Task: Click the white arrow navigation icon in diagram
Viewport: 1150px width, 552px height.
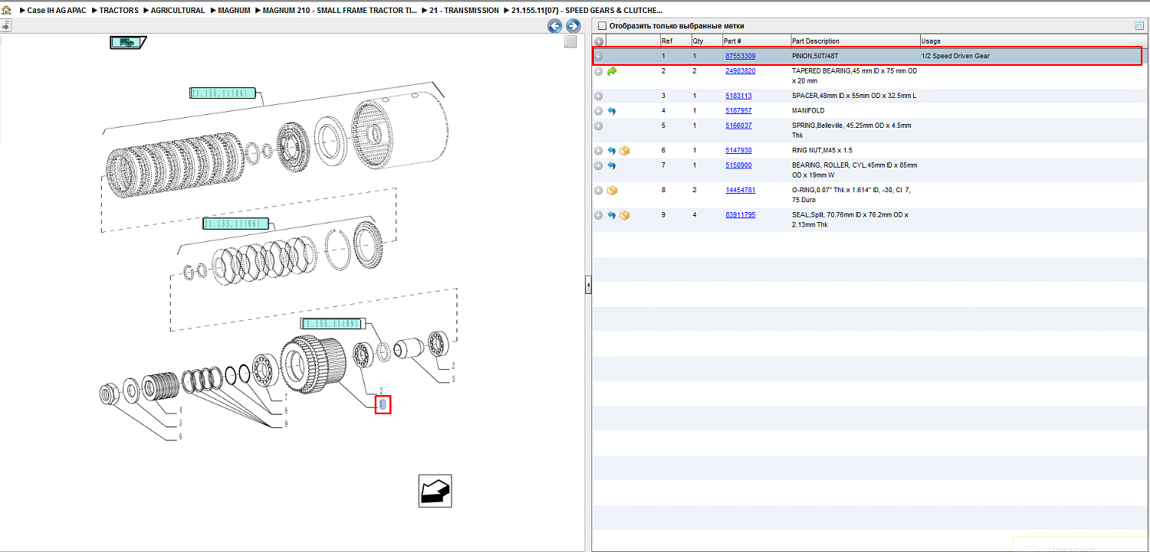Action: (435, 491)
